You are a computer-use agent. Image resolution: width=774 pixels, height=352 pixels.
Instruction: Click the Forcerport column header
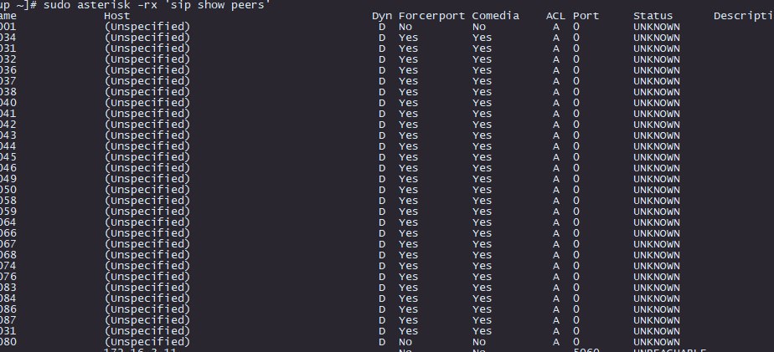tap(432, 16)
